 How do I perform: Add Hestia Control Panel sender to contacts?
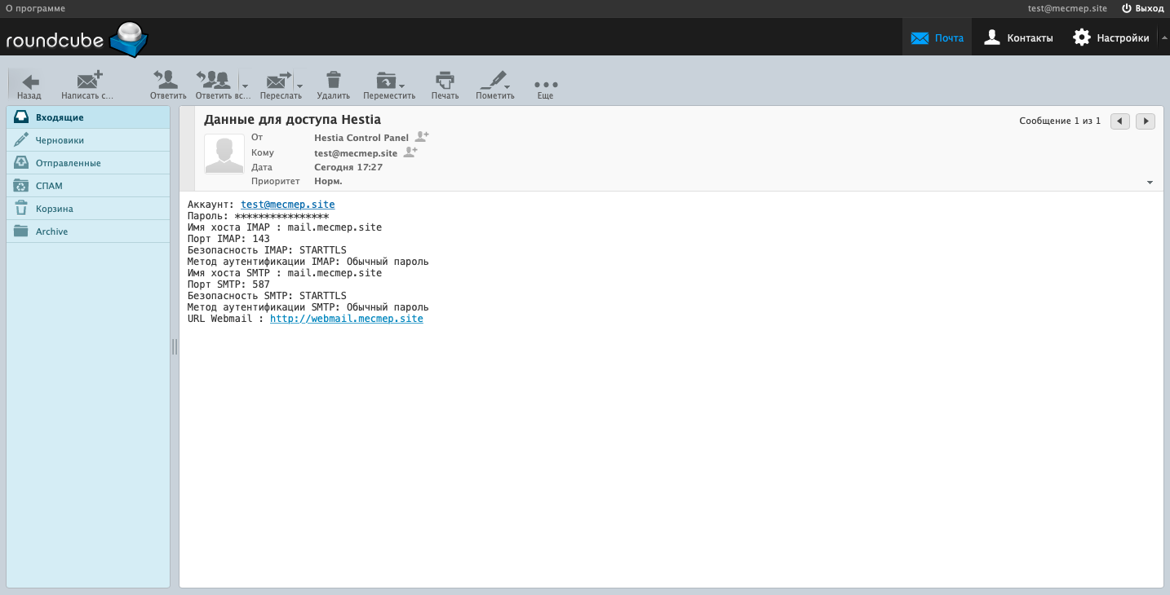[x=422, y=137]
